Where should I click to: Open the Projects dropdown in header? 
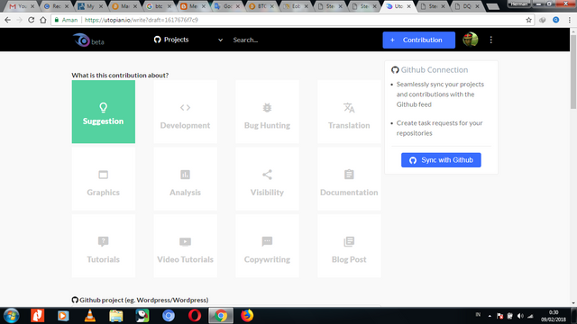point(188,40)
